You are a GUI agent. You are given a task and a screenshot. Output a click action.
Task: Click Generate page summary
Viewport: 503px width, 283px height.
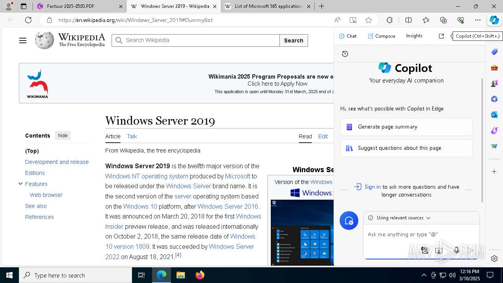click(406, 127)
